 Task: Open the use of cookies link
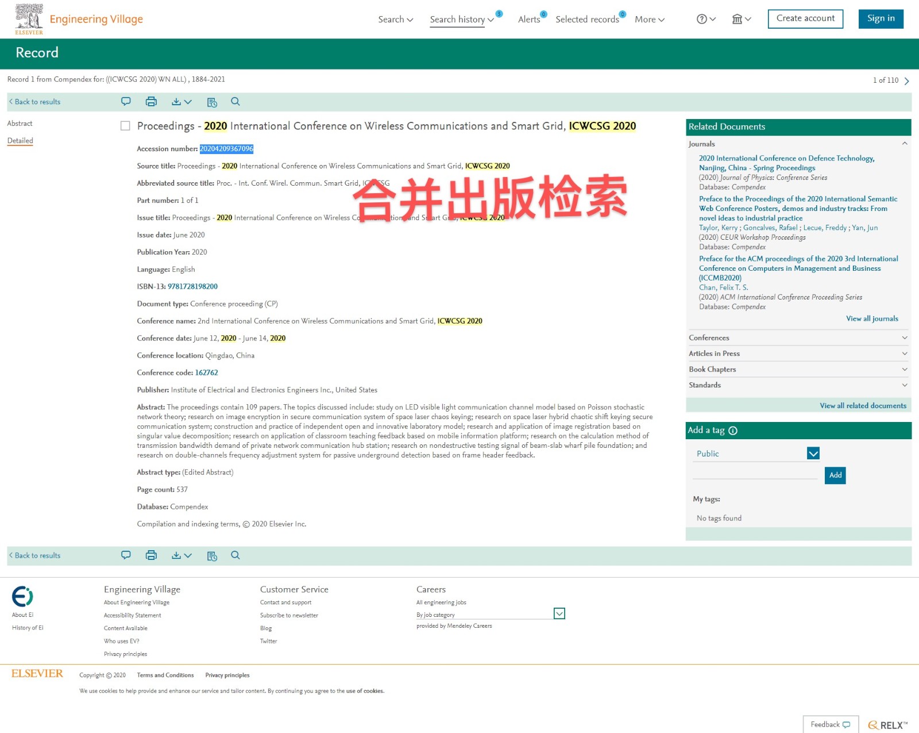pyautogui.click(x=365, y=691)
